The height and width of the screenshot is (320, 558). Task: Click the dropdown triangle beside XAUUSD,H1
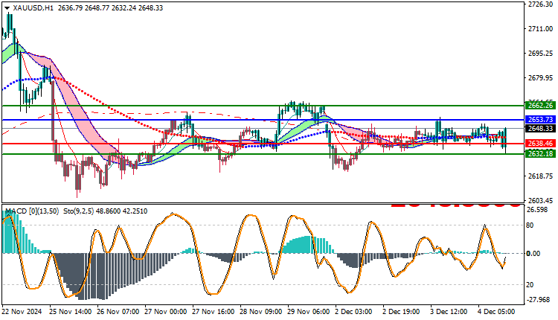(7, 8)
